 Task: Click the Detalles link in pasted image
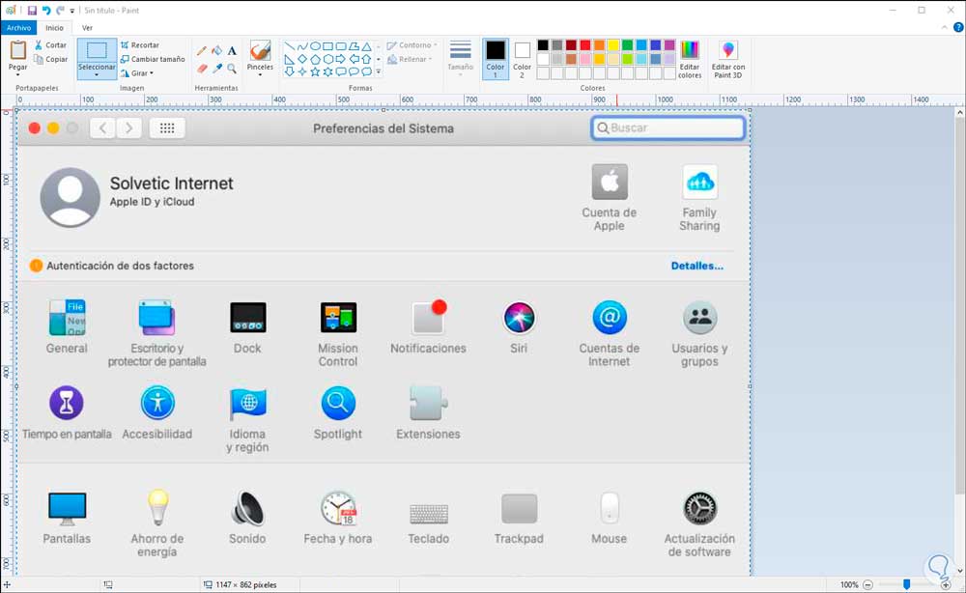(x=696, y=266)
